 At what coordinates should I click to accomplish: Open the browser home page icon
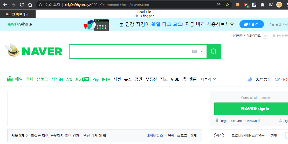30,5
